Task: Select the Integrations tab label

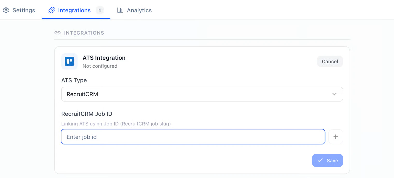Action: (74, 10)
